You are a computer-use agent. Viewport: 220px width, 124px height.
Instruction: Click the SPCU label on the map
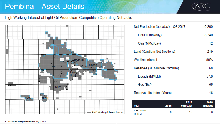(x=45, y=98)
